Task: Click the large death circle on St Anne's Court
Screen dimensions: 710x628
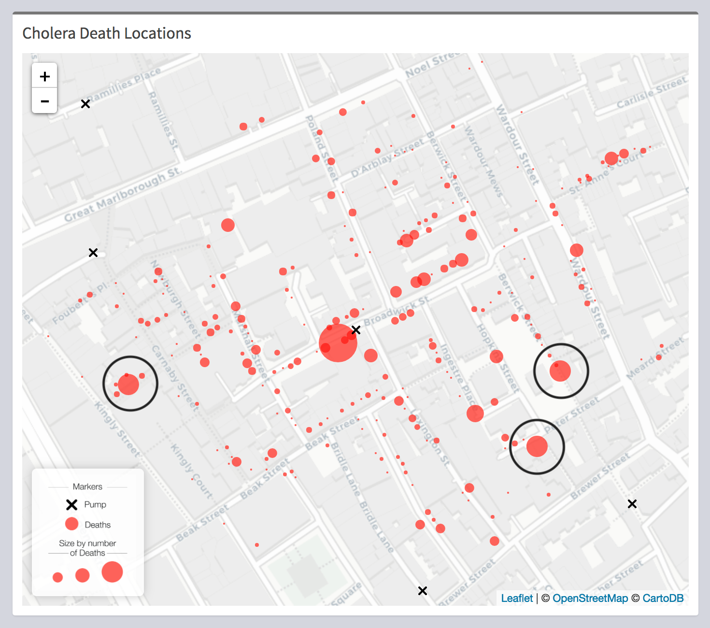Action: coord(611,158)
